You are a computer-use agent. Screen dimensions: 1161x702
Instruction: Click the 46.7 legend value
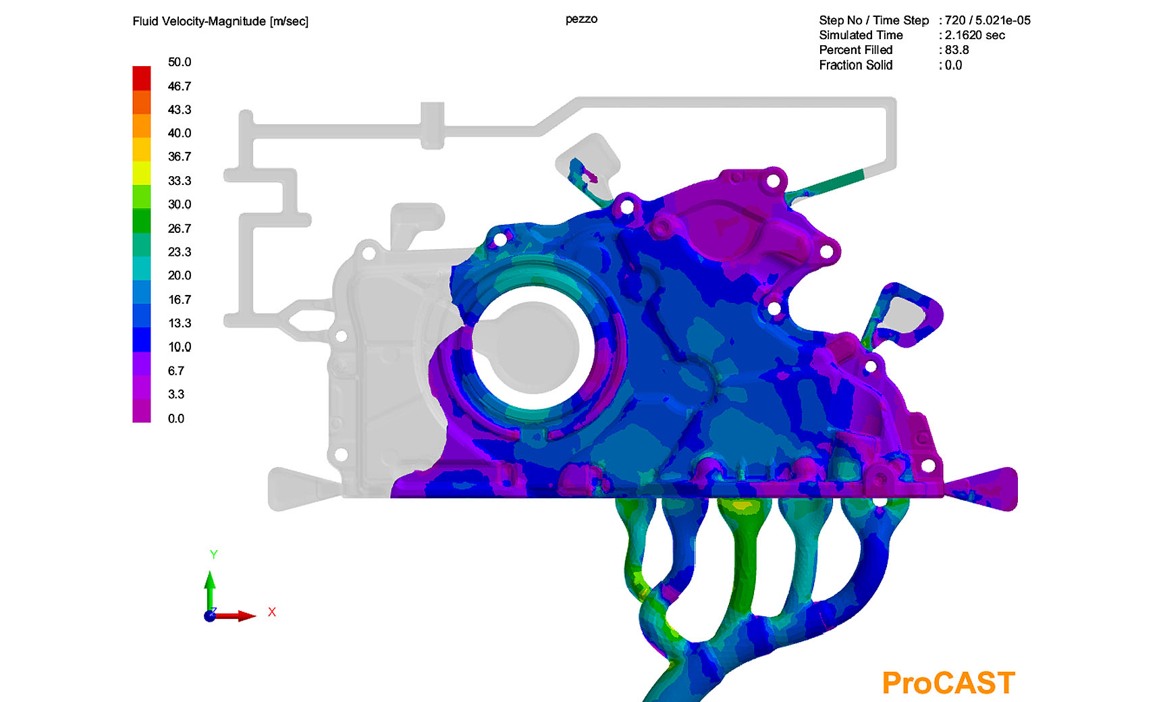[180, 86]
